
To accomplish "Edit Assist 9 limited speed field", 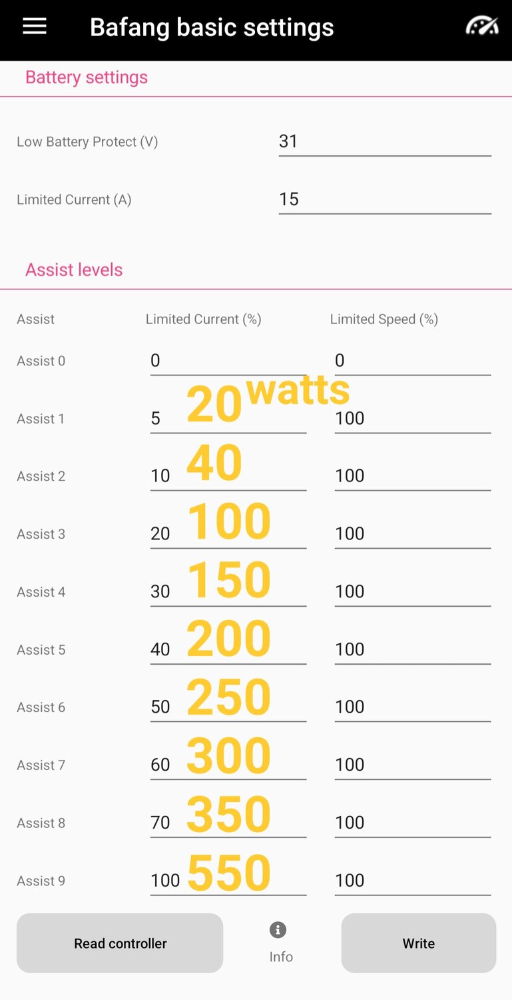I will (412, 881).
